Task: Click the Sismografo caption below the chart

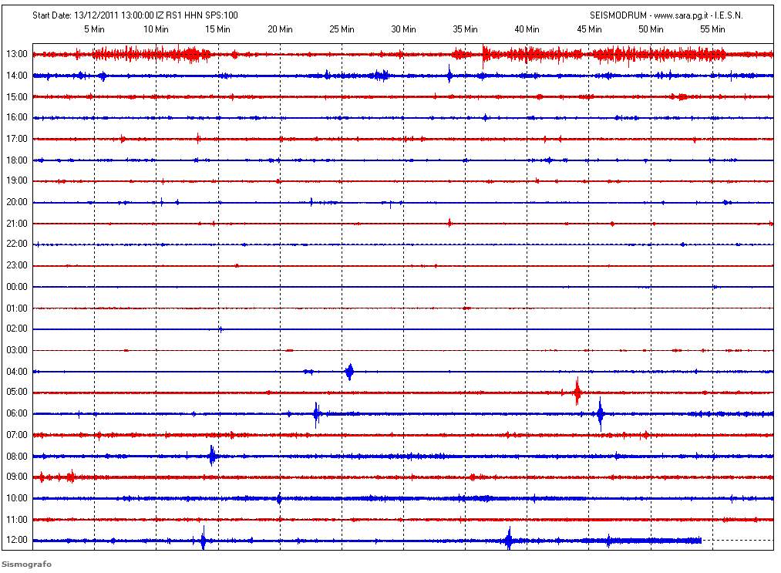Action: click(26, 565)
